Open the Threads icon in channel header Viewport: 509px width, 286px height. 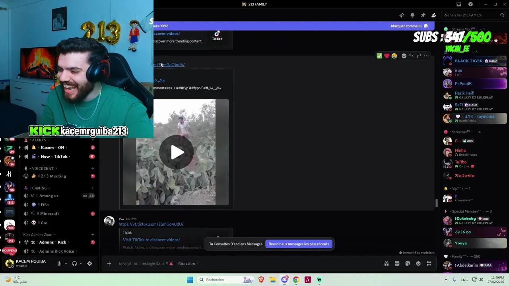click(x=402, y=15)
